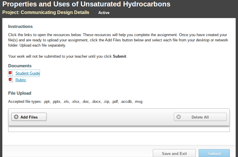Click the paragraph starting with Click the links

pos(118,40)
